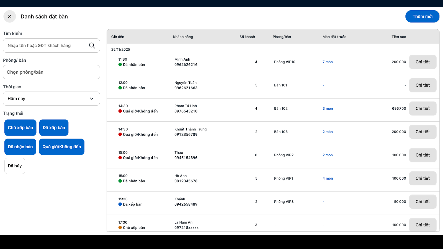
Task: Click the green status dot for Minh Anh
Action: (120, 64)
